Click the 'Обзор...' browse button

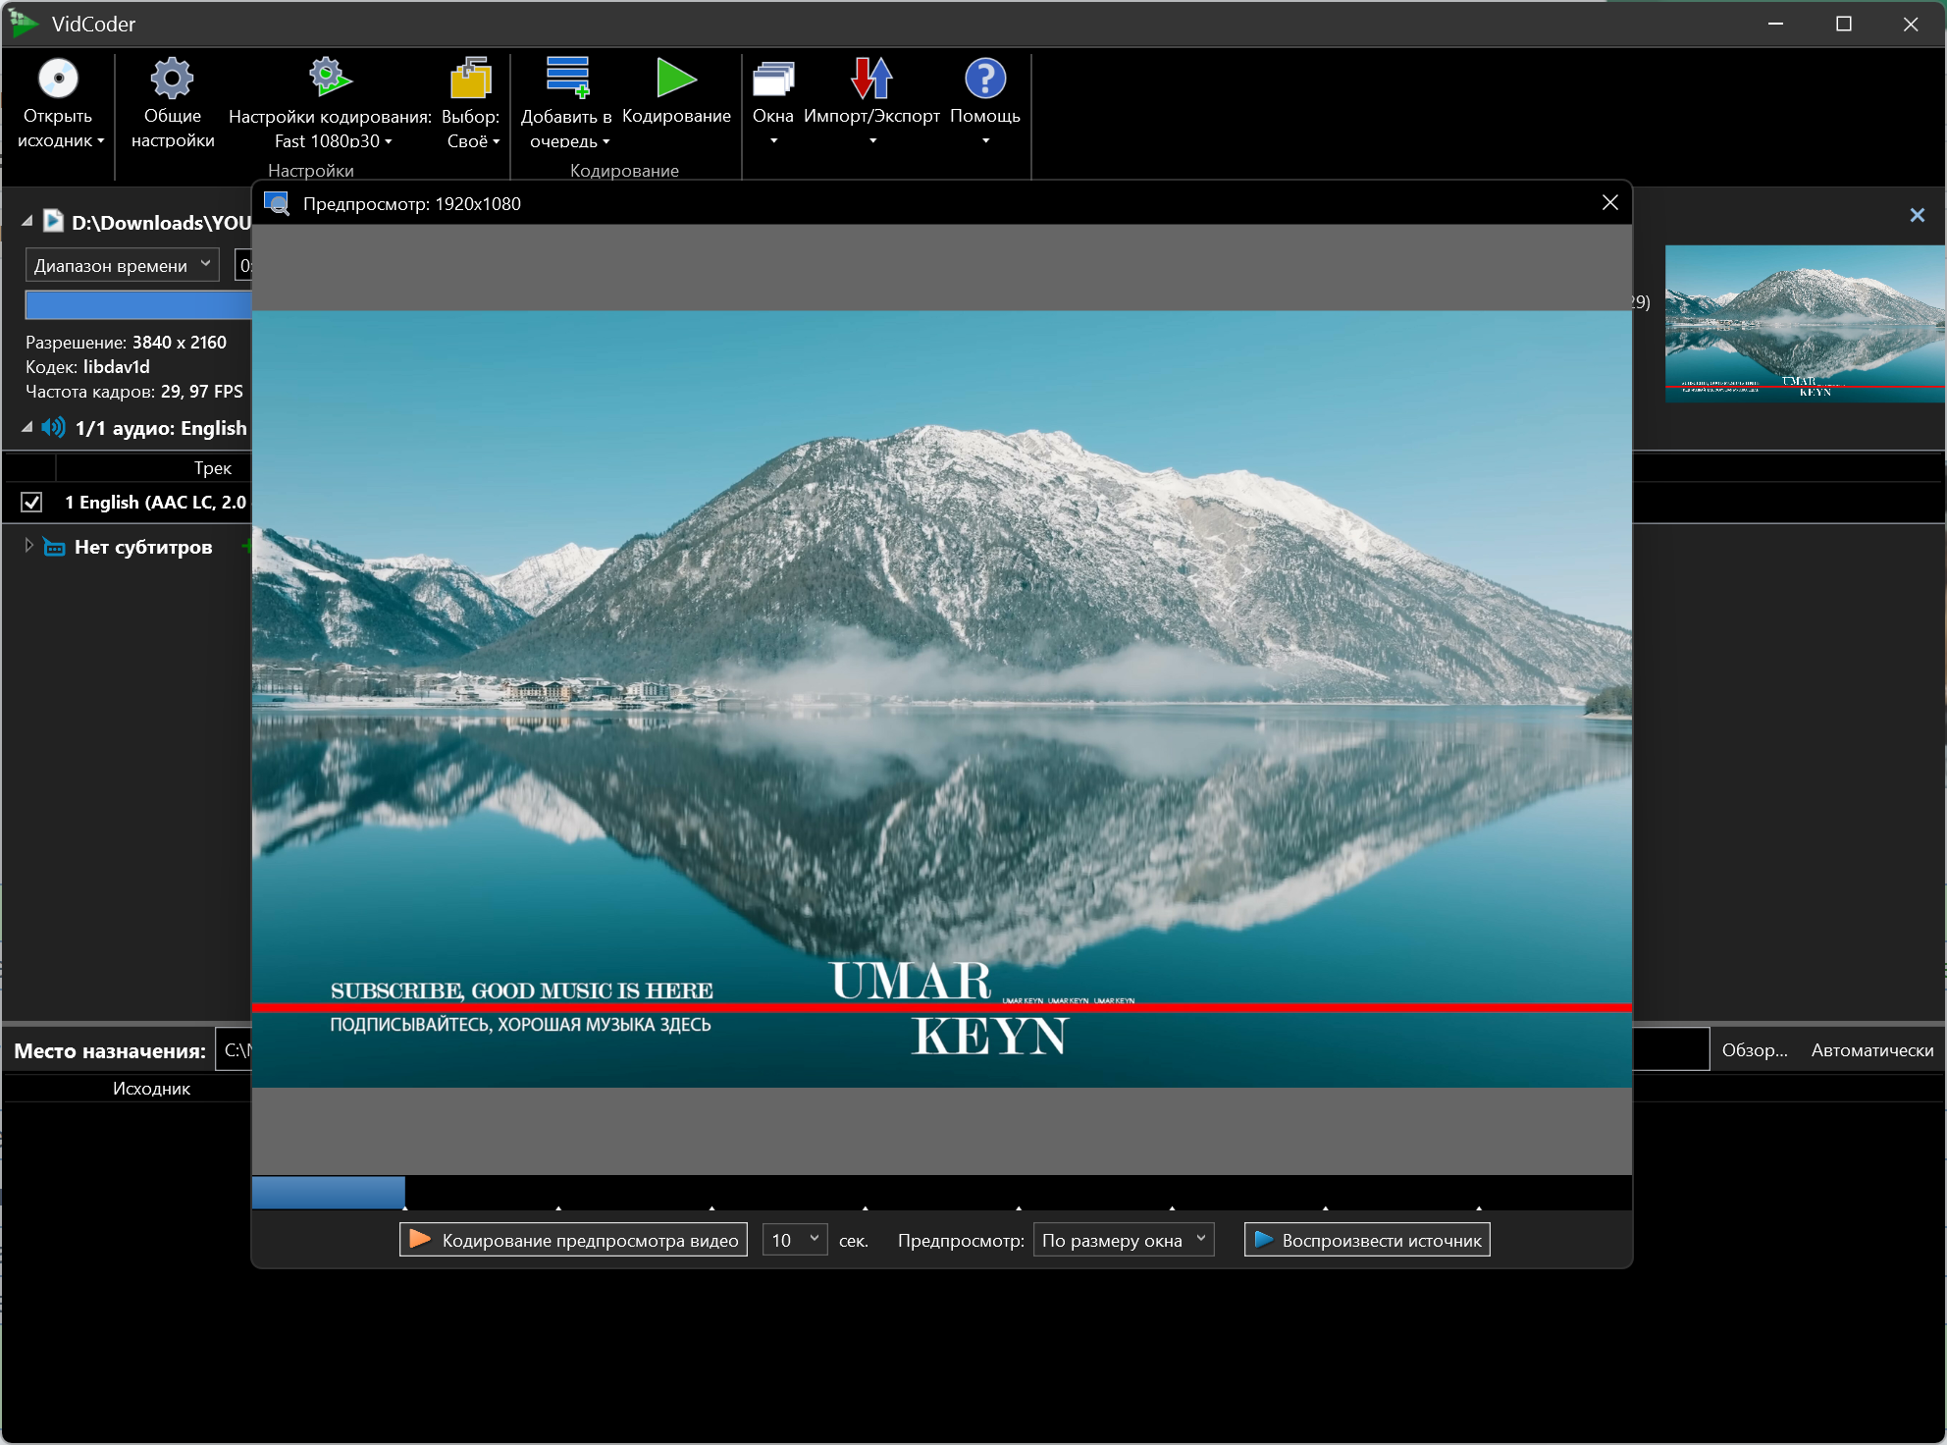click(1755, 1050)
